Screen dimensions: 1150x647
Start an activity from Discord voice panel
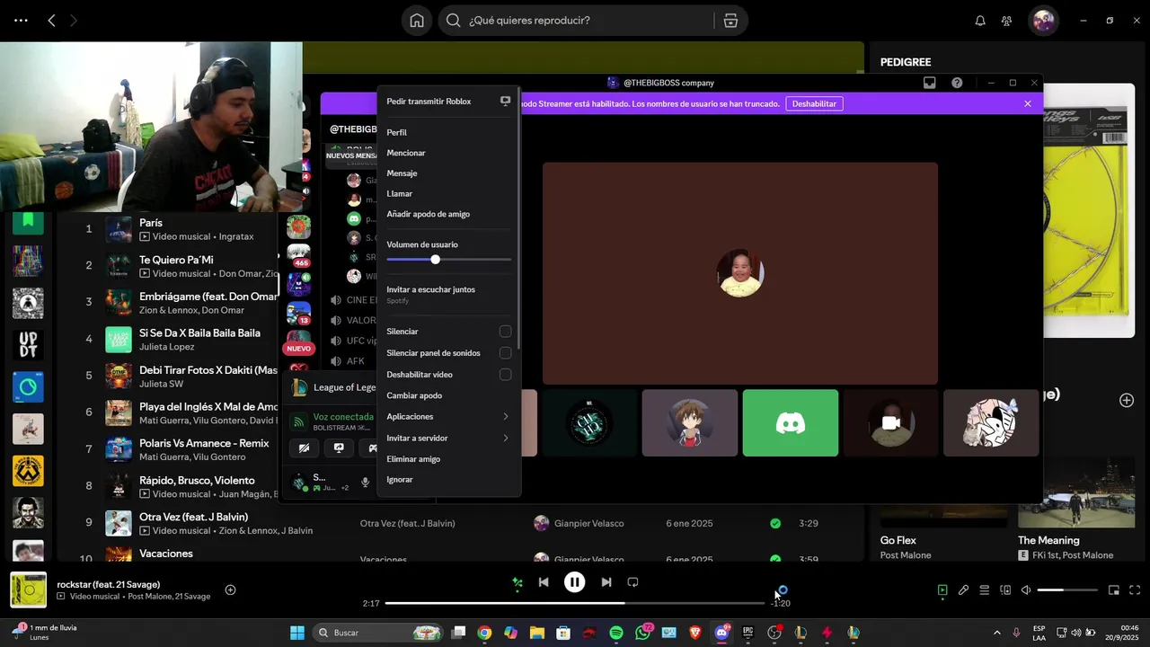[371, 448]
